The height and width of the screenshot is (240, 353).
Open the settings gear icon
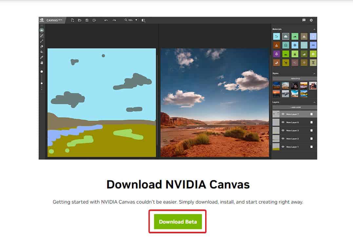tap(311, 20)
